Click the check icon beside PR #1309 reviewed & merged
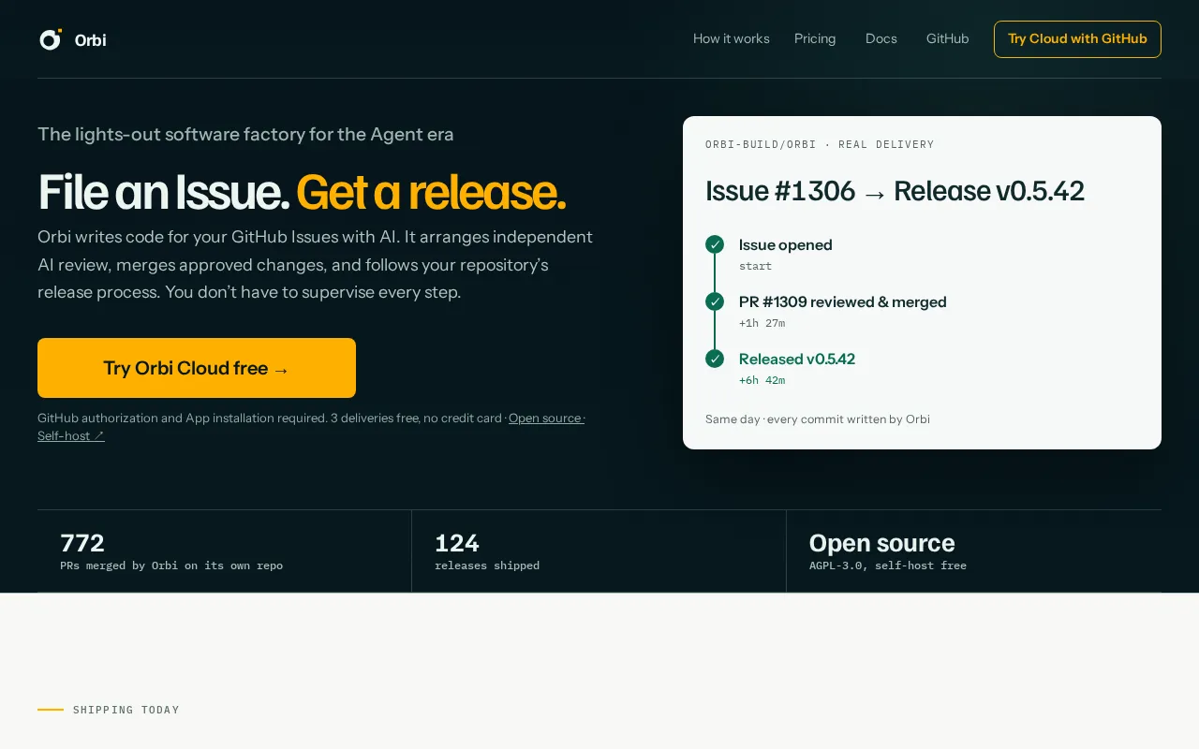 tap(715, 301)
